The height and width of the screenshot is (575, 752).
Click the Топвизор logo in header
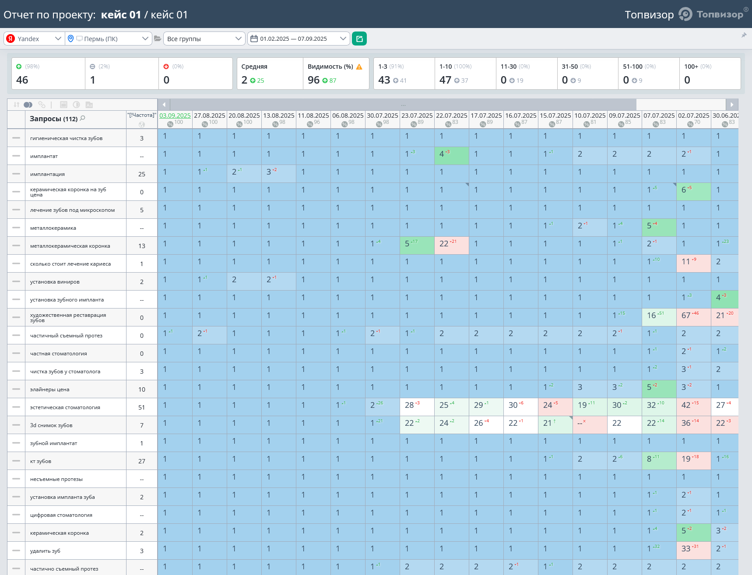click(713, 14)
